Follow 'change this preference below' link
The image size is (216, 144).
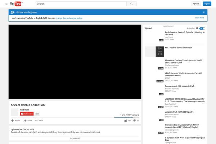tap(69, 18)
